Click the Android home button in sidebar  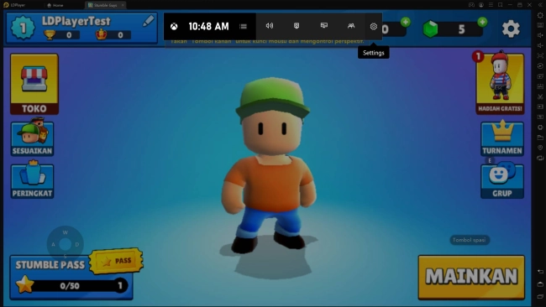point(540,284)
